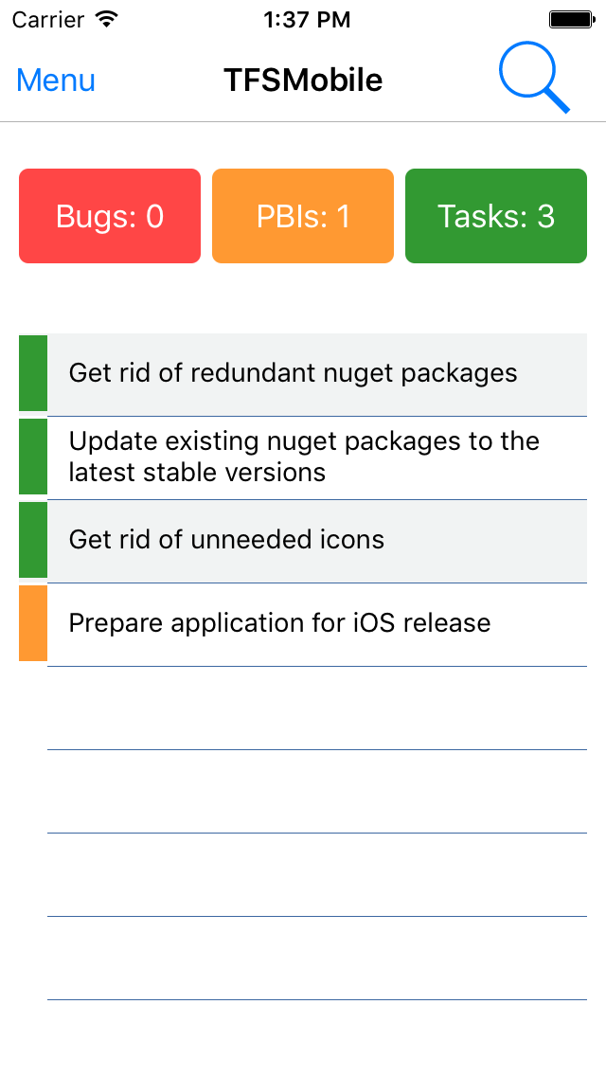Open the Menu in navigation bar
Screen dimensions: 606x1076
pos(56,81)
